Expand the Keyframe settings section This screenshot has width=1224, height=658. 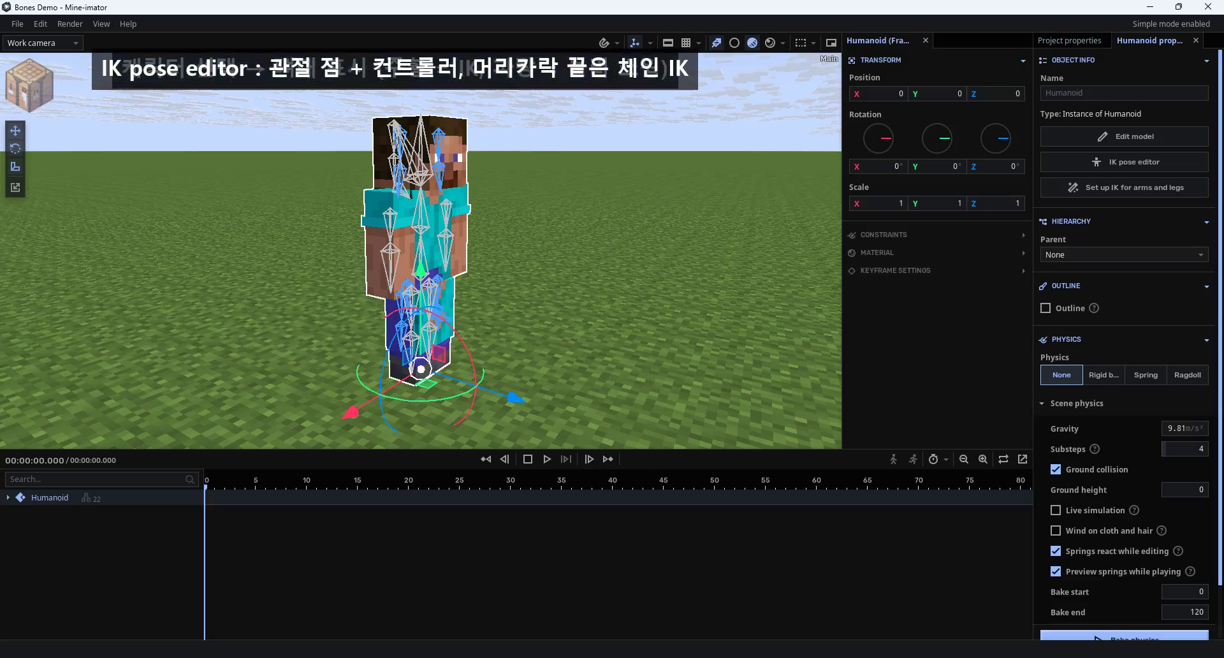coord(936,270)
